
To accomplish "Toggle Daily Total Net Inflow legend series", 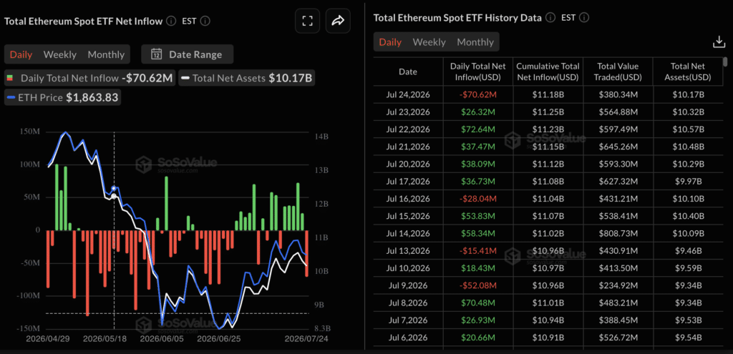I will click(x=89, y=79).
